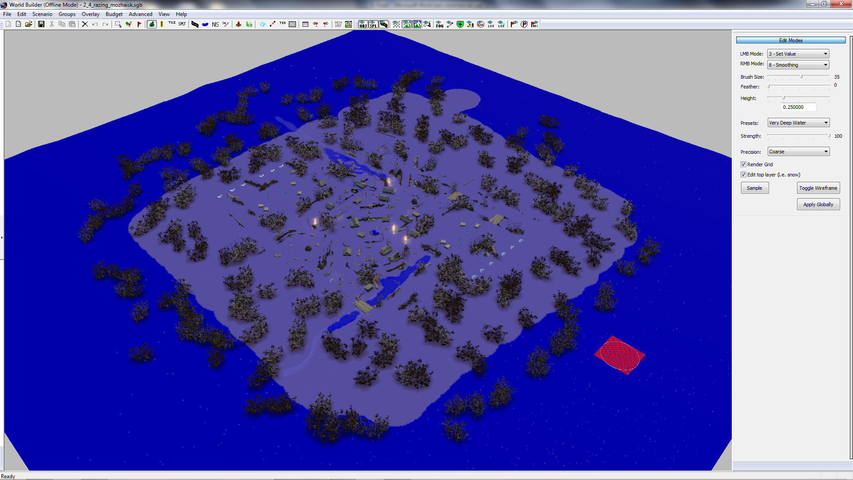Select the blue water editor icon
The width and height of the screenshot is (853, 480).
pyautogui.click(x=205, y=24)
